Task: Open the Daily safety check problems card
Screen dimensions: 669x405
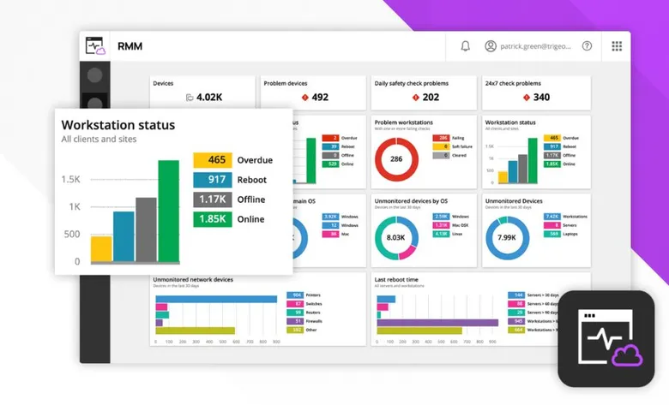Action: [x=424, y=92]
